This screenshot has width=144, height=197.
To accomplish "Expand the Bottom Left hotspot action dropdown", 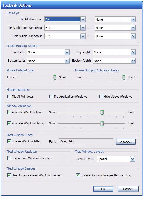I will [x=67, y=61].
